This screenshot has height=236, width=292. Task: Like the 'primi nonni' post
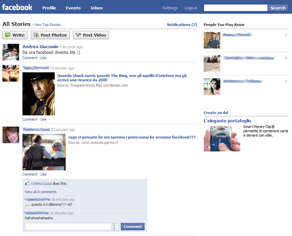(x=43, y=174)
